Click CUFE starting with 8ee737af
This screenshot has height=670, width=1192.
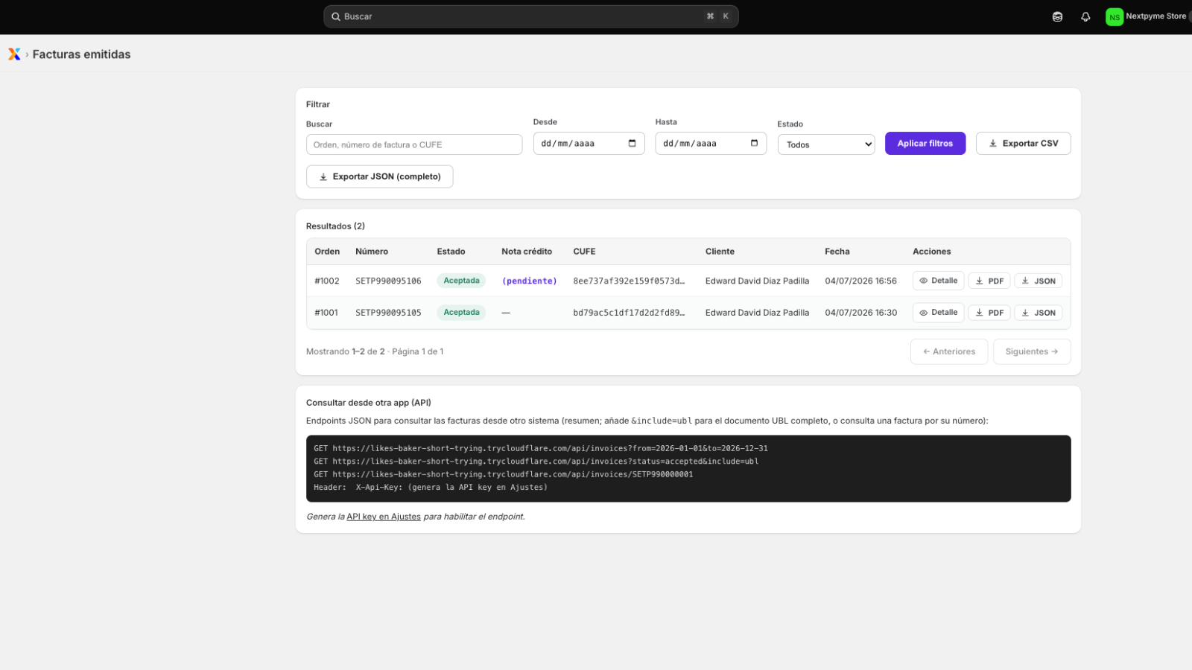629,281
